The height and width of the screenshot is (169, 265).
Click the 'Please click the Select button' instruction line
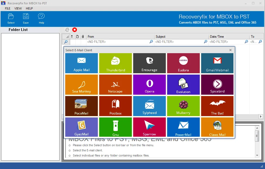click(x=113, y=145)
